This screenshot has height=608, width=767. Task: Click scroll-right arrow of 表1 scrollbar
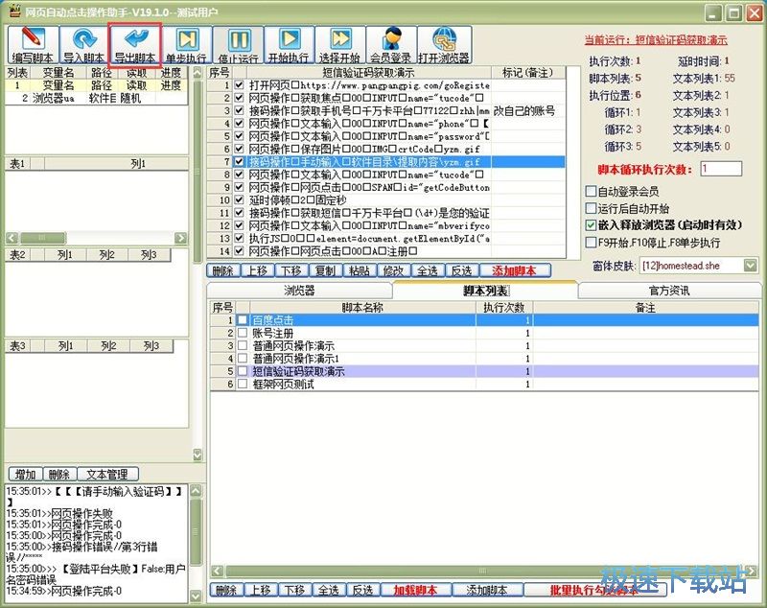pos(181,238)
